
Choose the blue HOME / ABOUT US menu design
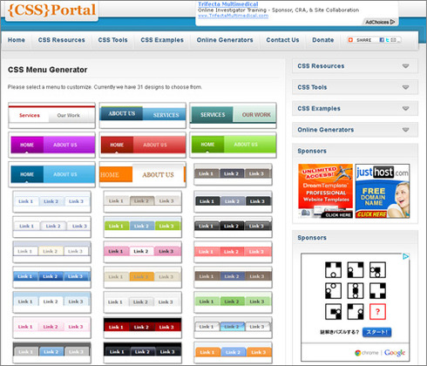(51, 174)
